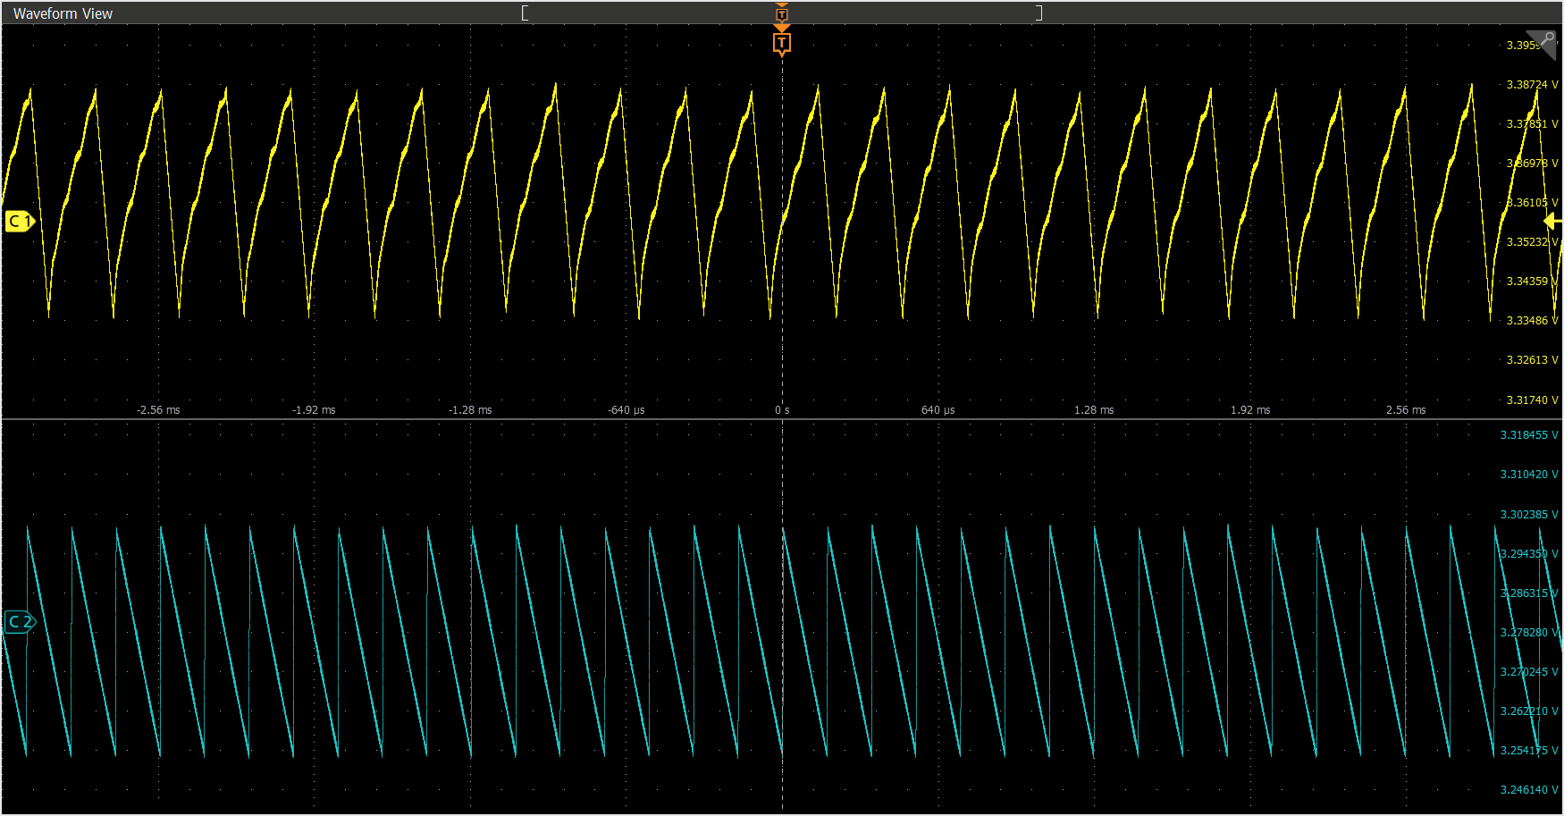Click the 1.92 ms time axis label
This screenshot has width=1564, height=816.
click(1249, 410)
